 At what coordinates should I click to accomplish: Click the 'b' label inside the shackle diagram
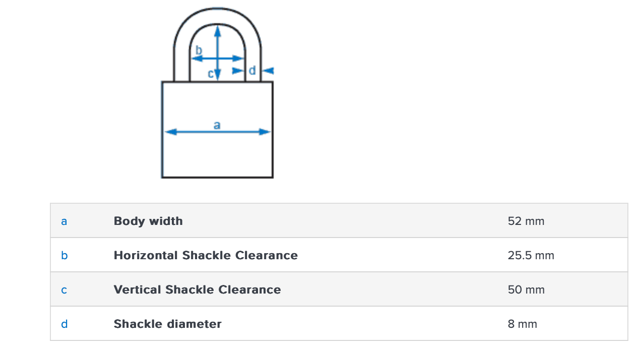pyautogui.click(x=199, y=50)
